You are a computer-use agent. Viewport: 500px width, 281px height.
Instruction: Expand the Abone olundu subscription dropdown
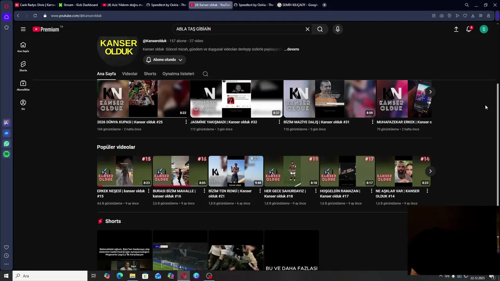pos(164,60)
